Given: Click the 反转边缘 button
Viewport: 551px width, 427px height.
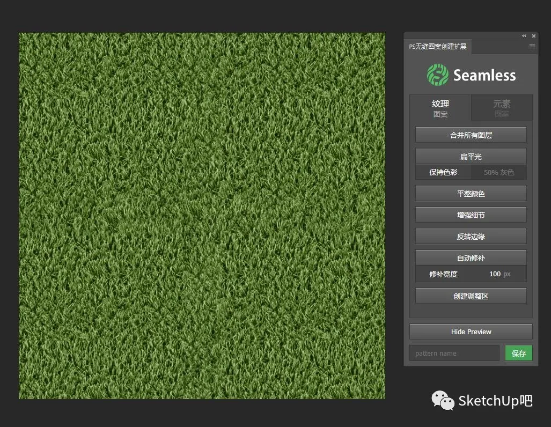Looking at the screenshot, I should (471, 237).
